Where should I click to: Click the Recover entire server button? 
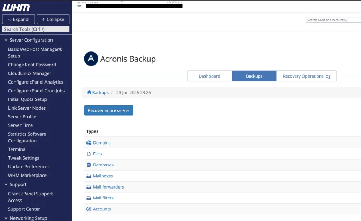coord(109,111)
